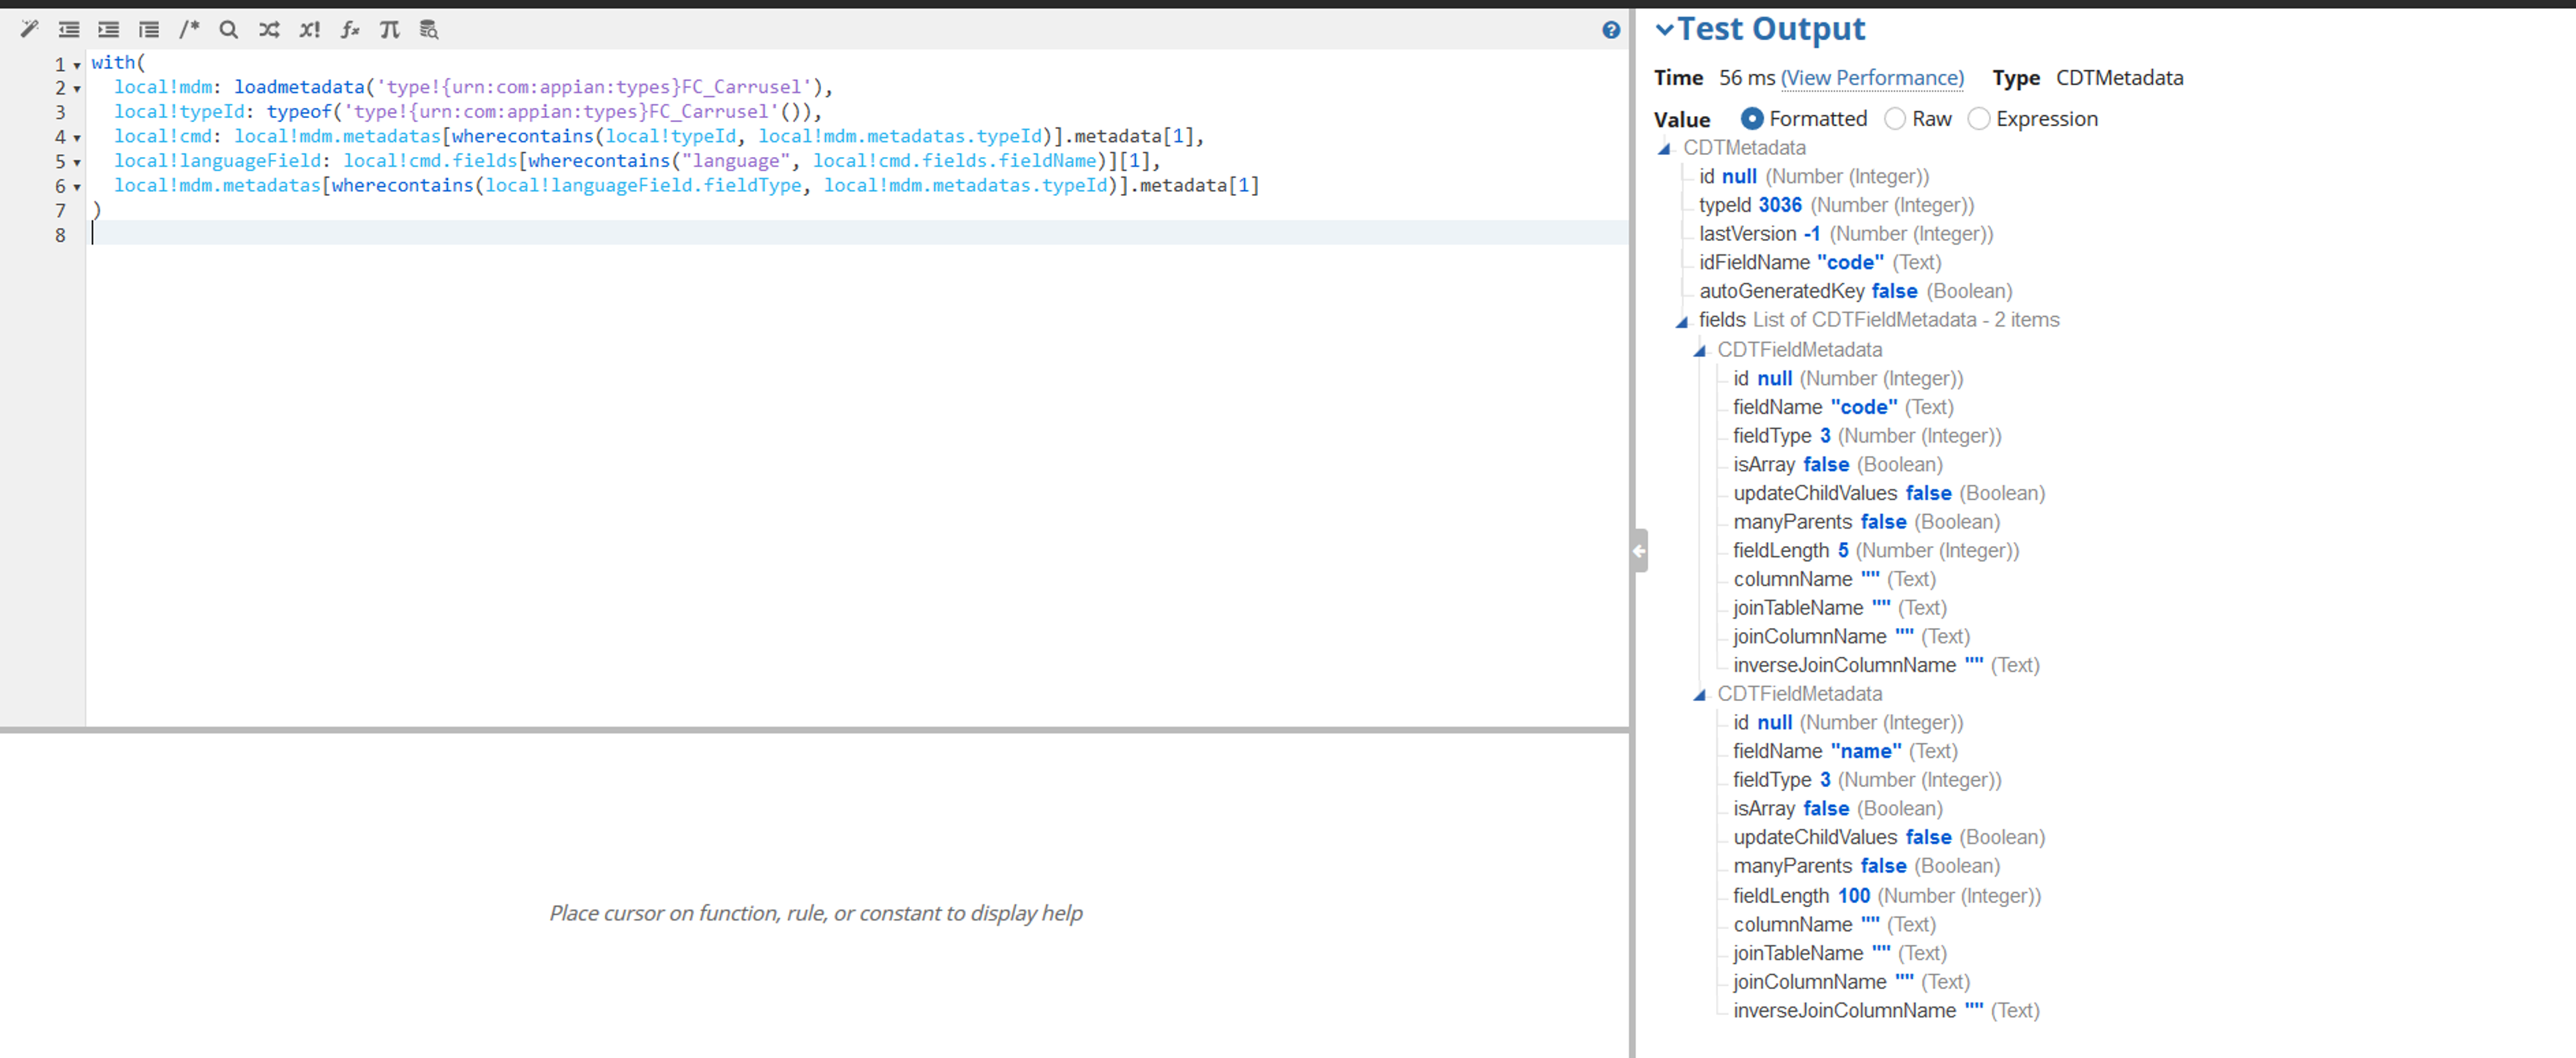Fold code at line 5 arrow
Image resolution: width=2576 pixels, height=1058 pixels.
pos(77,162)
